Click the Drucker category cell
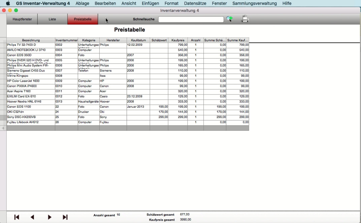 coord(89,112)
